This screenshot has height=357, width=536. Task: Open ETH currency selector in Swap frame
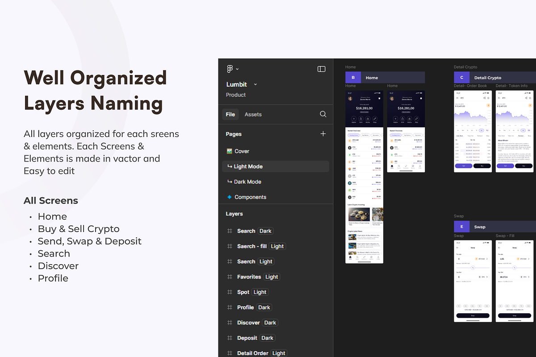pos(483,277)
